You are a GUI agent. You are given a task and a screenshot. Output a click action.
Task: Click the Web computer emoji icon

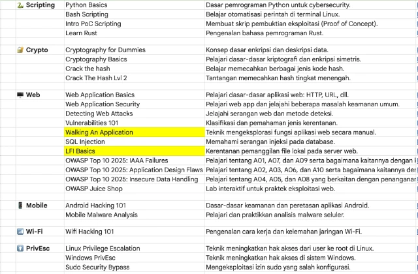coord(20,95)
